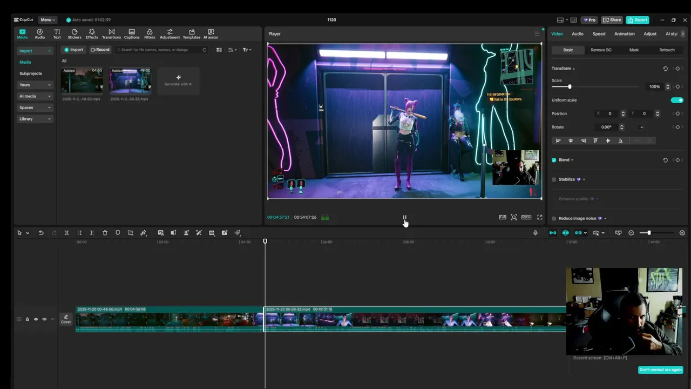Align clip to left edge
The height and width of the screenshot is (389, 691).
coord(558,140)
